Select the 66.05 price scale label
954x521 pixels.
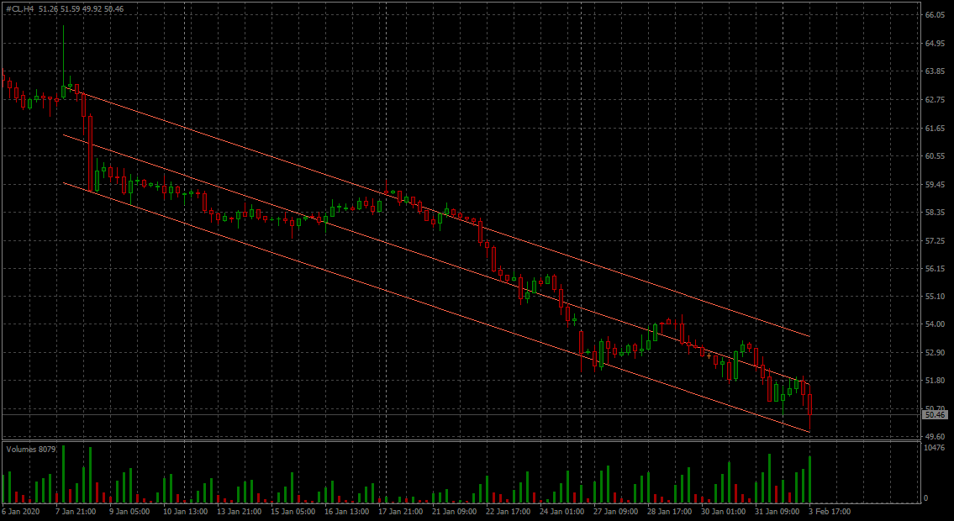tap(936, 15)
